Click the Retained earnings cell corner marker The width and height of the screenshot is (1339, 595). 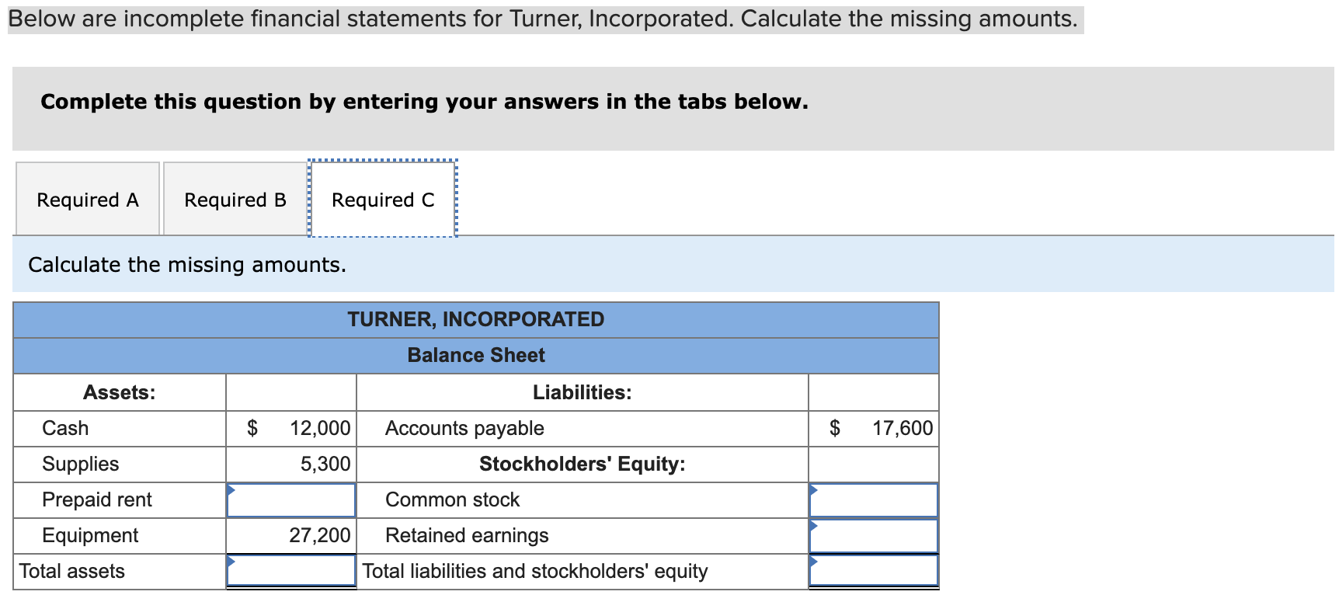coord(812,524)
